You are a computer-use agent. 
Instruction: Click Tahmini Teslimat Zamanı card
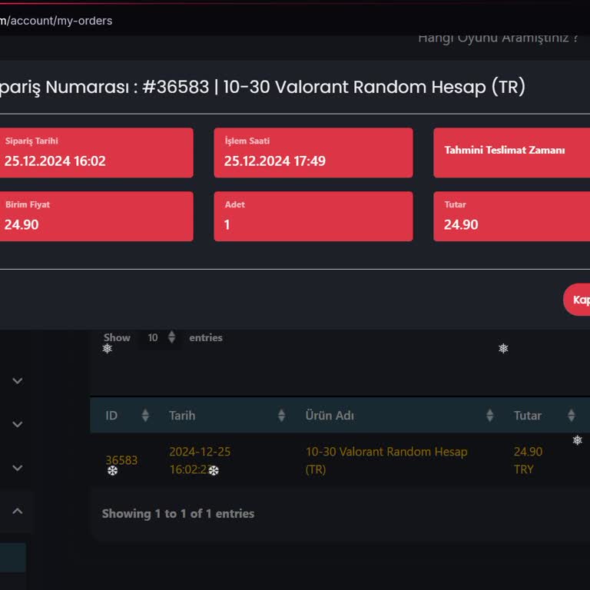[x=512, y=153]
